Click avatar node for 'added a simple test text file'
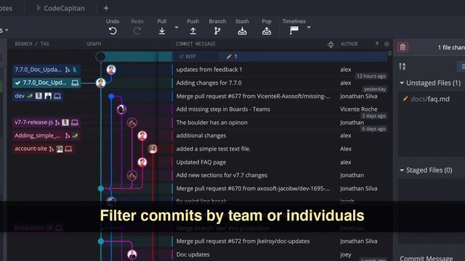Screen dimensions: 465x261 153,149
